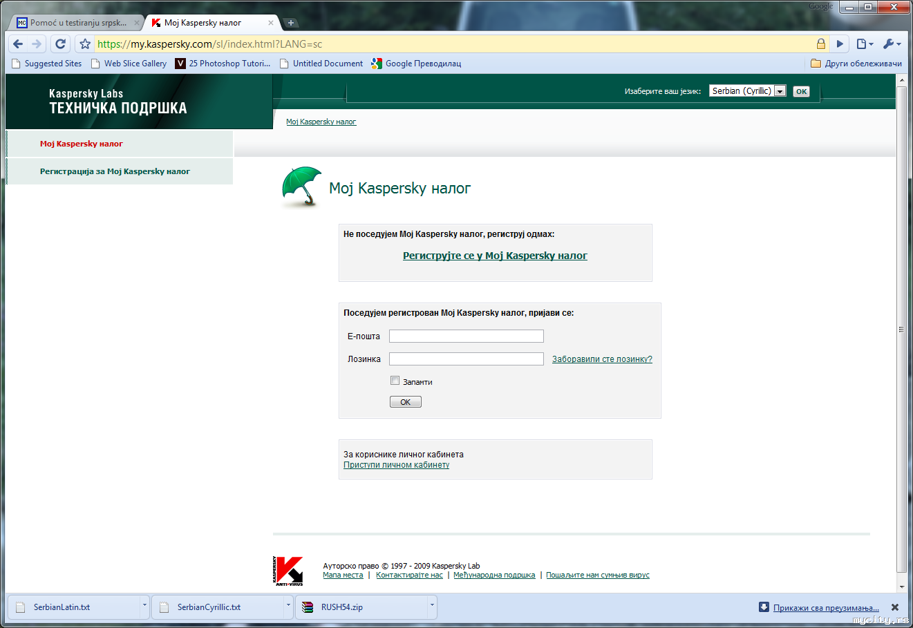Click the page's vertical scrollbar thumb
This screenshot has height=628, width=913.
901,330
